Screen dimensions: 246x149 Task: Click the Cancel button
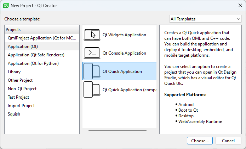tap(228, 141)
